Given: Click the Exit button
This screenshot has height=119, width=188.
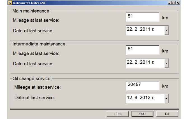Looking at the screenshot, I should click(x=167, y=114).
